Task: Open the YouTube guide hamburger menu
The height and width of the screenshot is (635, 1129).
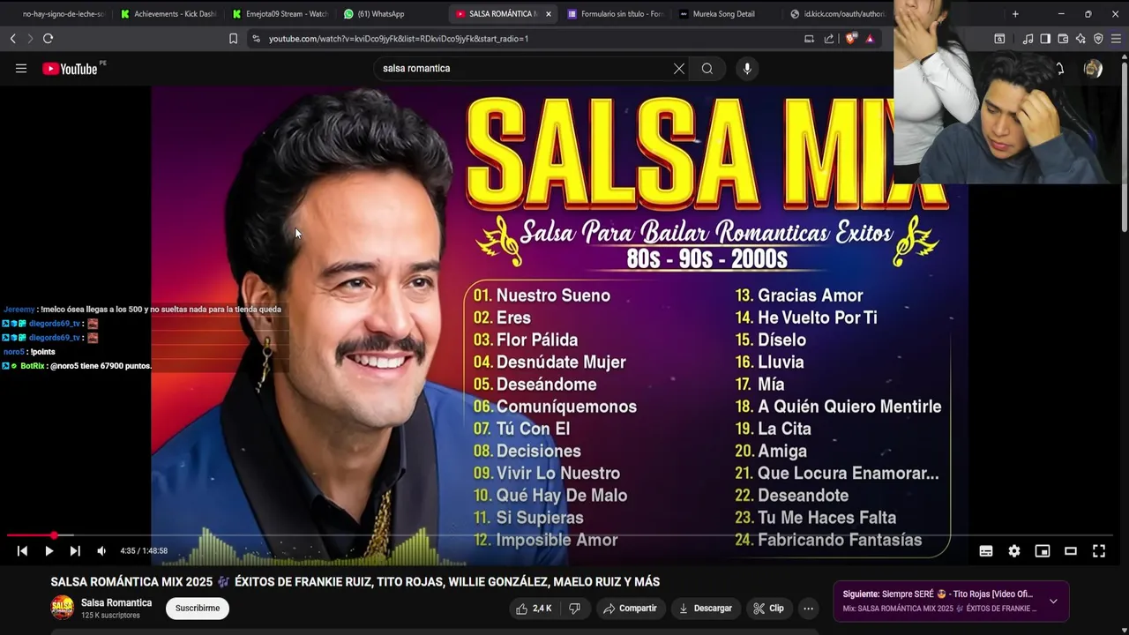Action: [x=21, y=69]
